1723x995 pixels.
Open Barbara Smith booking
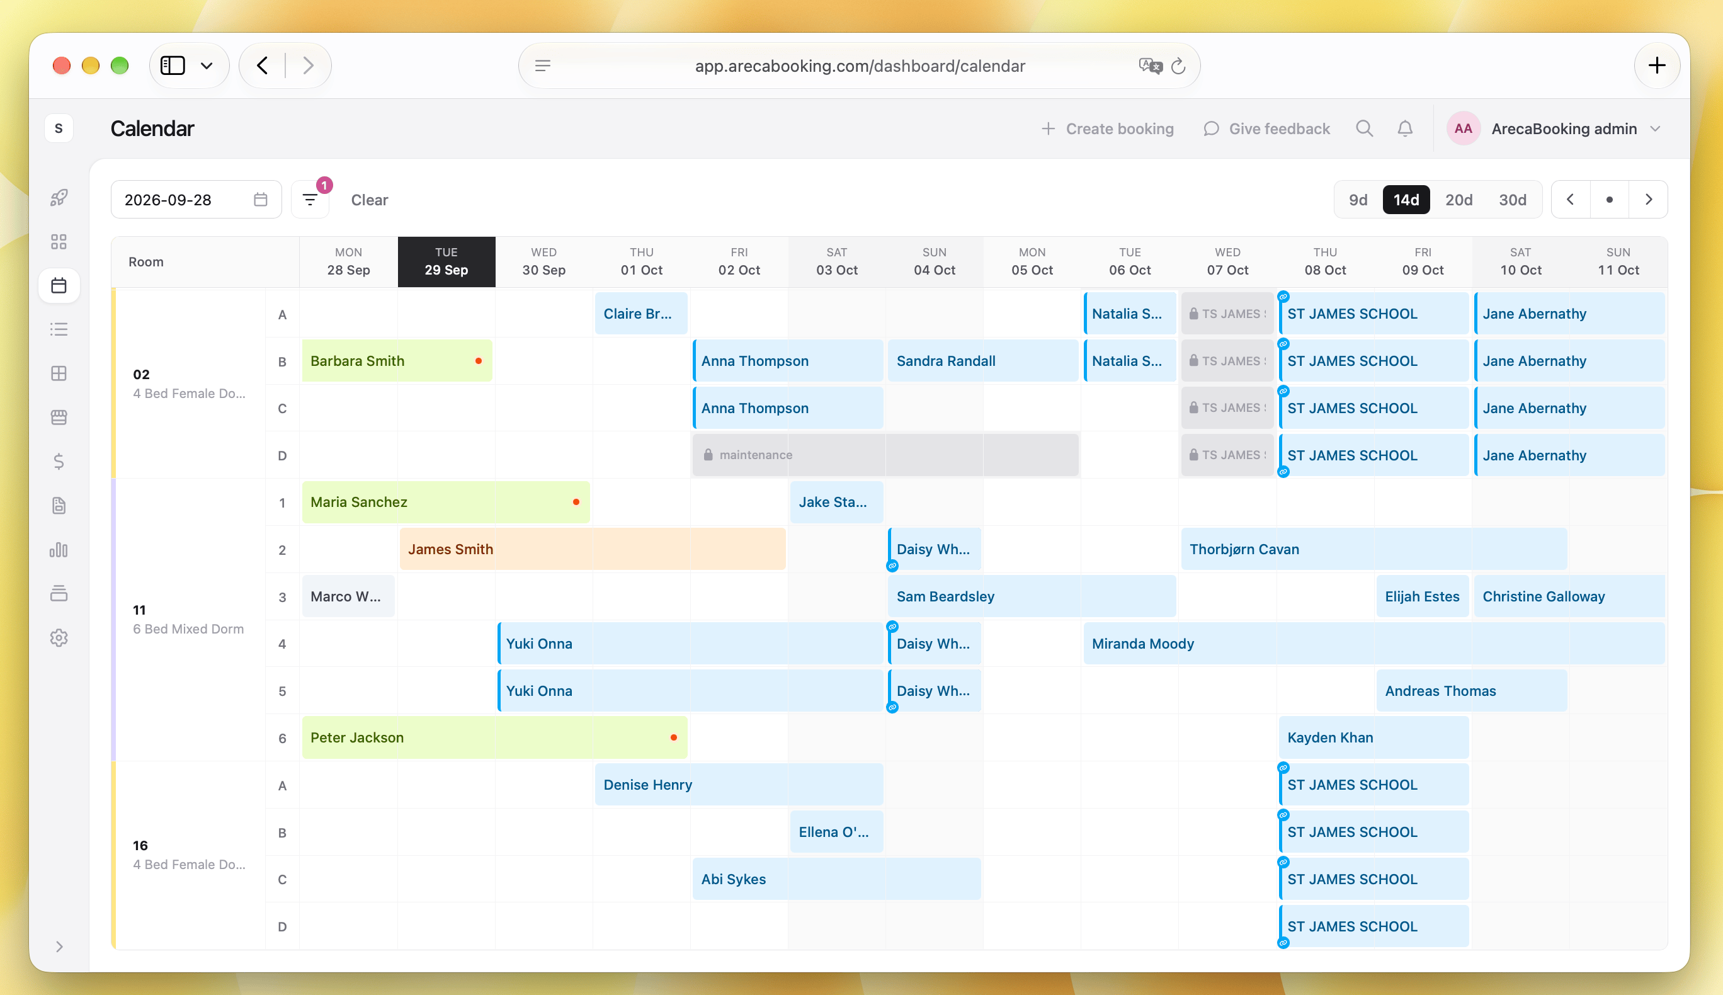click(397, 361)
